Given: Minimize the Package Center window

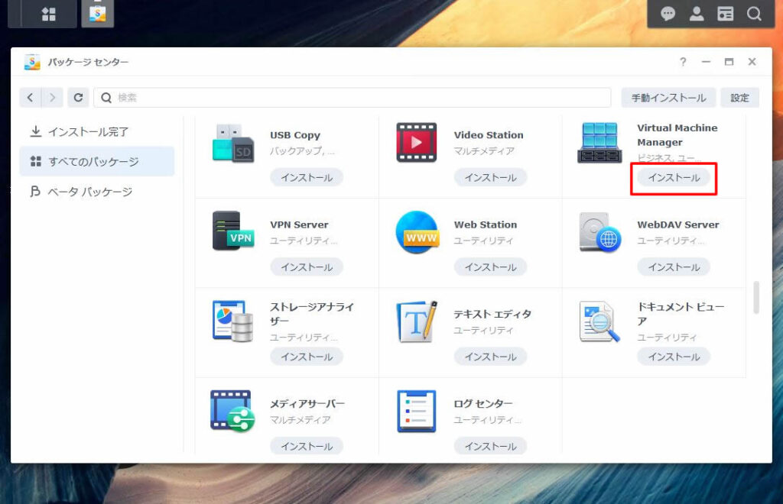Looking at the screenshot, I should 706,62.
